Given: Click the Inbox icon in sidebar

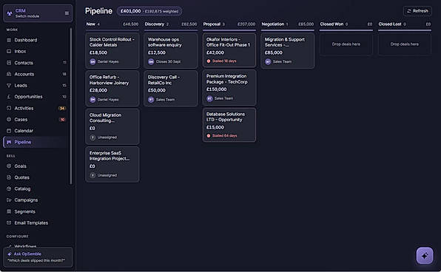Looking at the screenshot, I should [x=9, y=51].
